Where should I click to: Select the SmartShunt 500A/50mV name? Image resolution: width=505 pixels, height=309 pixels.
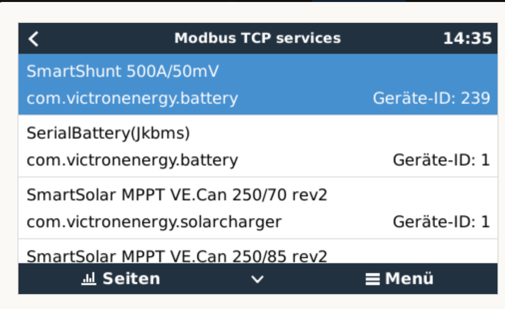[x=123, y=71]
